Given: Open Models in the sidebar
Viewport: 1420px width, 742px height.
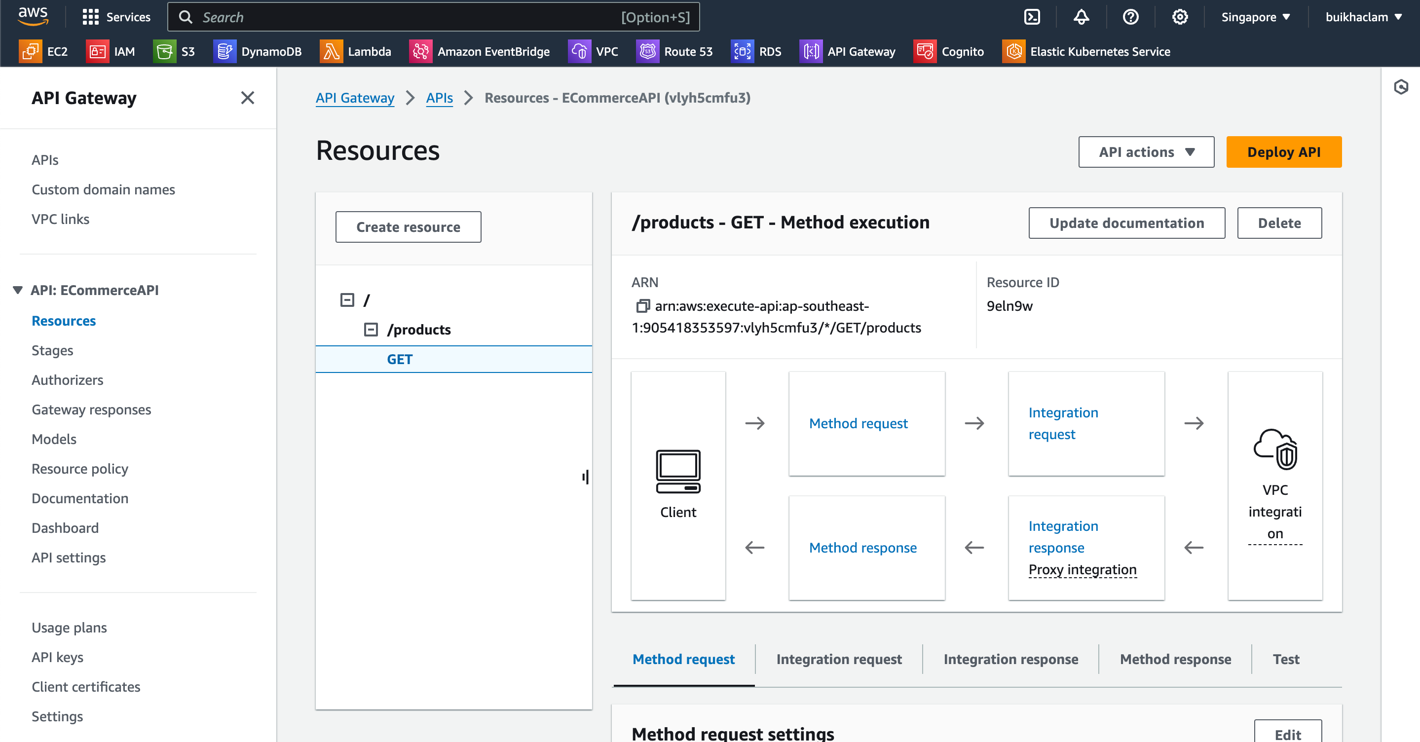Looking at the screenshot, I should [54, 440].
